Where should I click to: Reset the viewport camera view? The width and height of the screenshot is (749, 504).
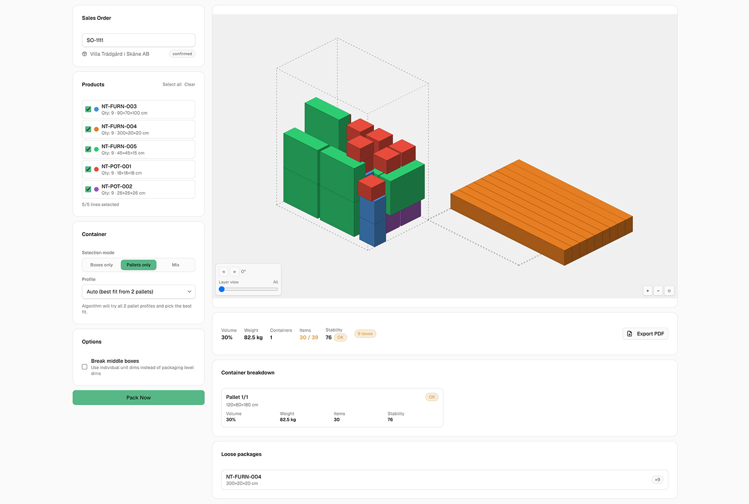click(x=669, y=290)
